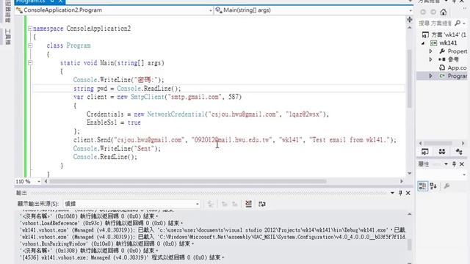
Task: Click 'EnableSsl = true' line in code
Action: 114,122
